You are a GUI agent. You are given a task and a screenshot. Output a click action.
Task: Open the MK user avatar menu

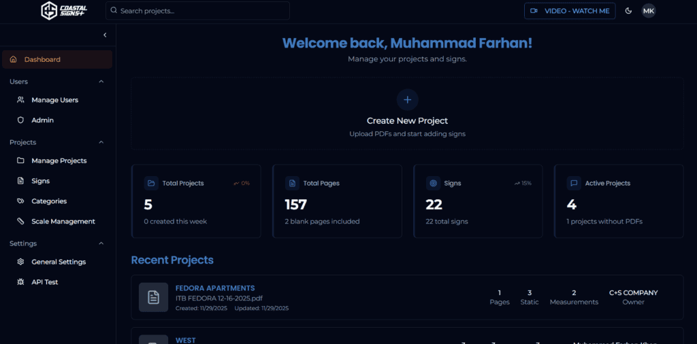click(x=649, y=11)
